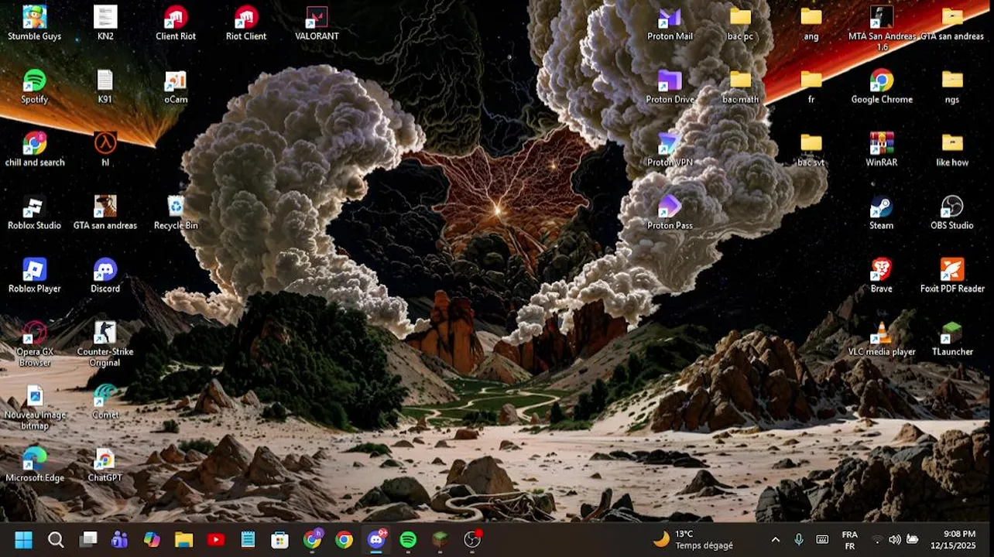The height and width of the screenshot is (557, 994).
Task: Select the VALORANT desktop icon
Action: 317,23
